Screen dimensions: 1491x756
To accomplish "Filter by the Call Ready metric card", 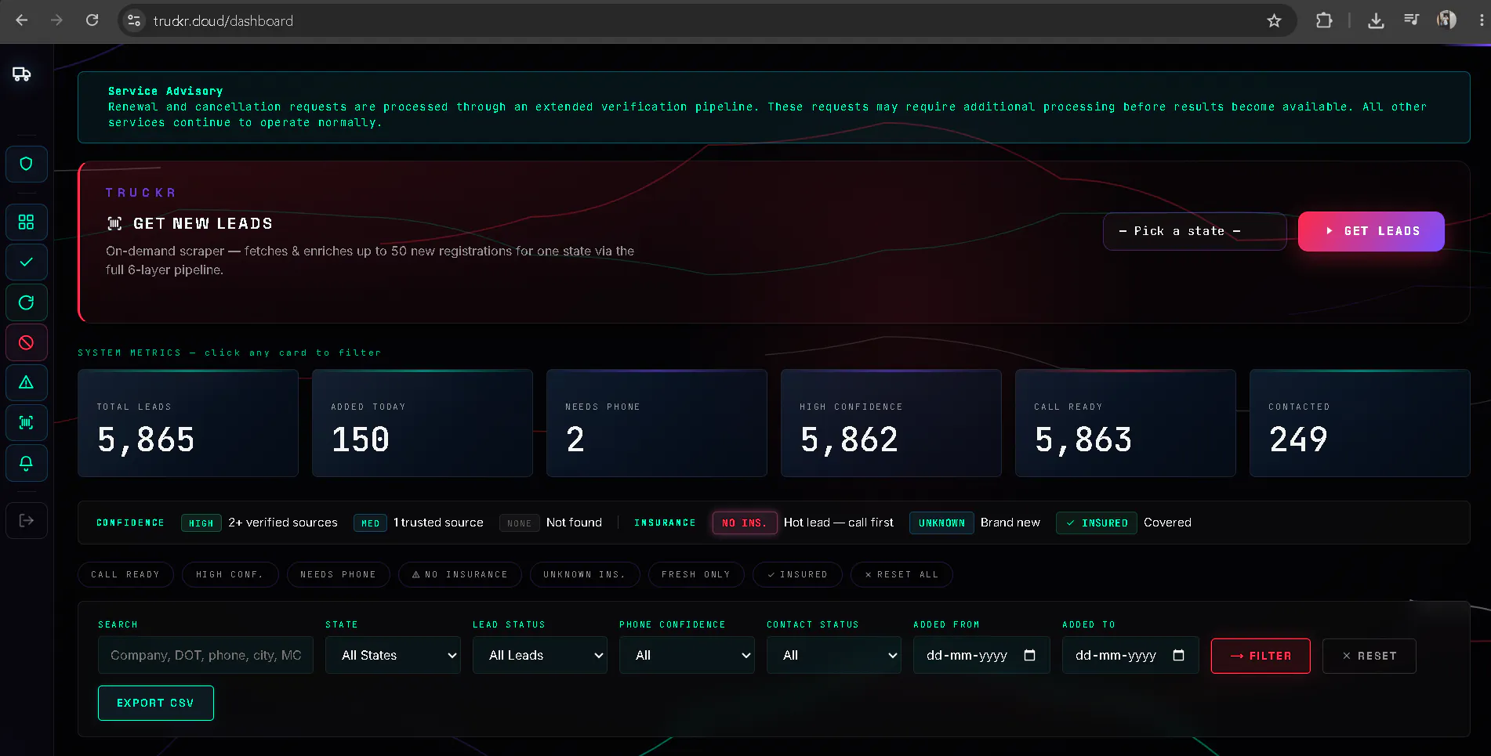I will click(1126, 423).
